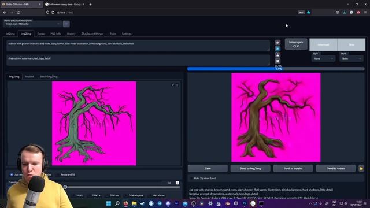Click Send to extras button
The height and width of the screenshot is (208, 370).
336,168
